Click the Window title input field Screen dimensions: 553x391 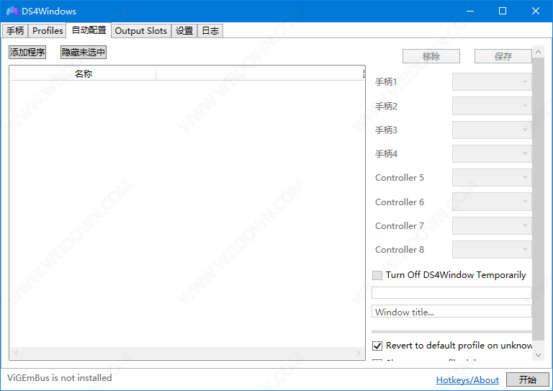pyautogui.click(x=451, y=312)
